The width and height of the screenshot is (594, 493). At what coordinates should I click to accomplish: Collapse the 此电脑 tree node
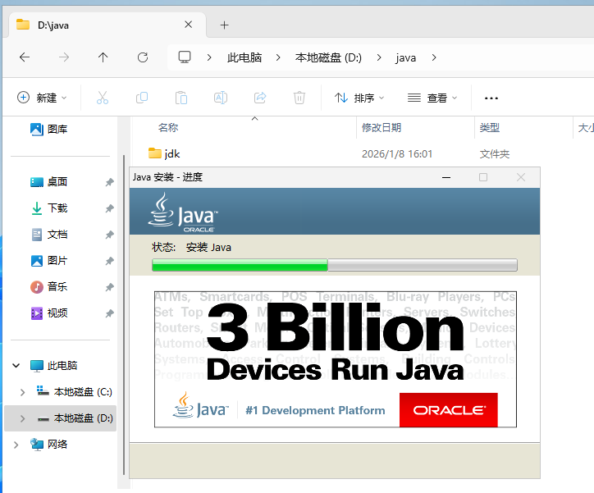16,365
